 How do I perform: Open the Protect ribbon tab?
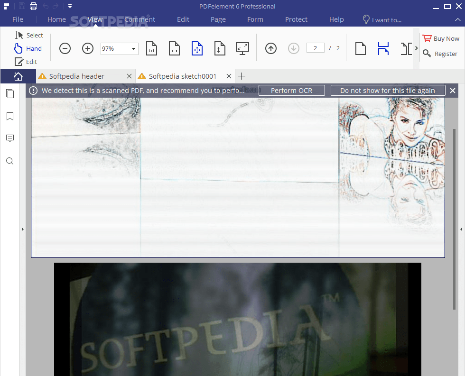pyautogui.click(x=296, y=19)
